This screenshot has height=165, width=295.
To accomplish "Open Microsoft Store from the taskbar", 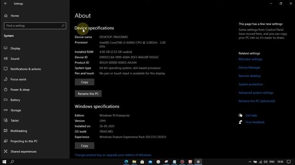I will click(142, 162).
